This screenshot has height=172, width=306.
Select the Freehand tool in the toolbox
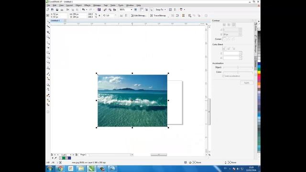coord(48,43)
